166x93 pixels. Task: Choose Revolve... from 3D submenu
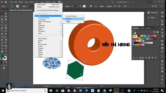(73, 19)
